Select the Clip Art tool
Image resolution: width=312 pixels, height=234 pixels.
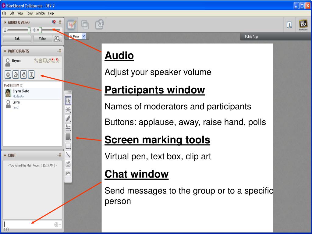coord(68,173)
